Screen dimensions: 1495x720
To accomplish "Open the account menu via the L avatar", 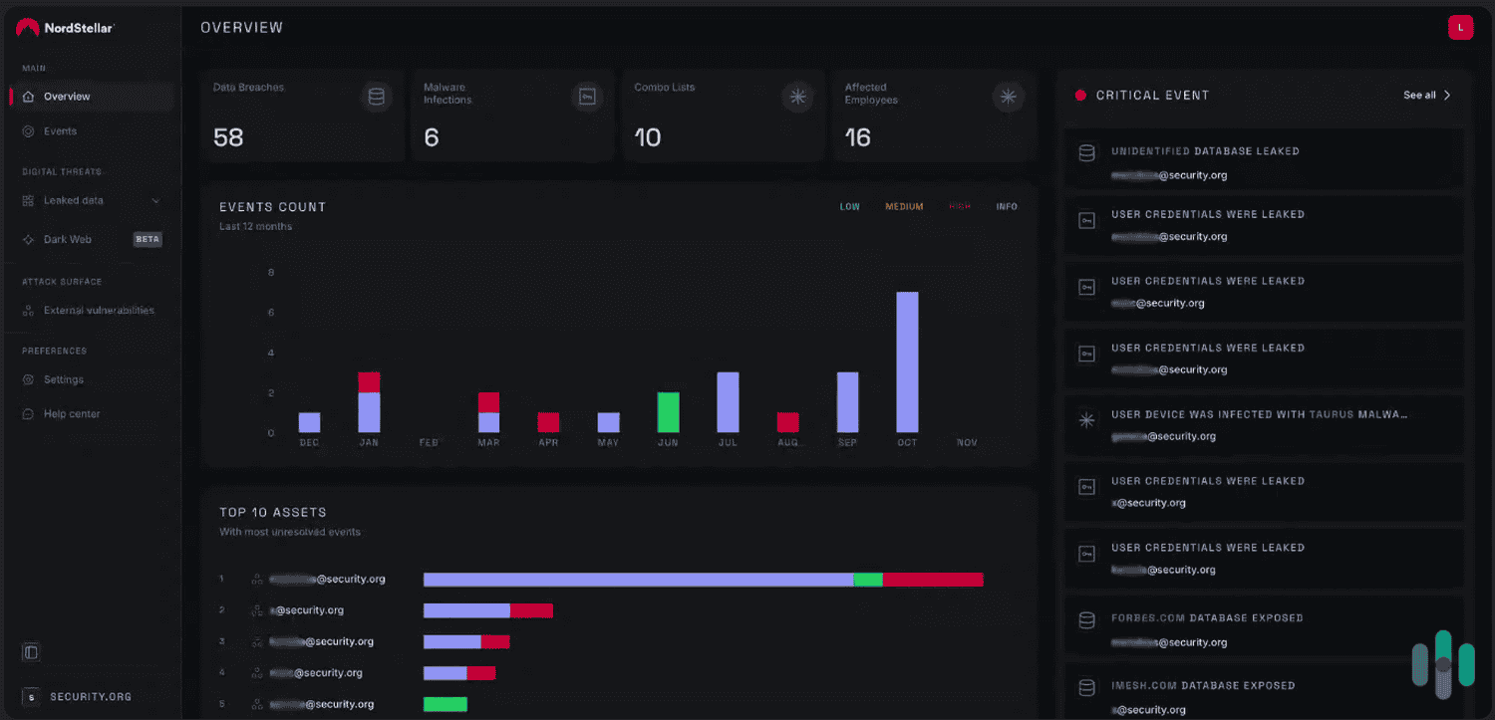I will (1460, 27).
